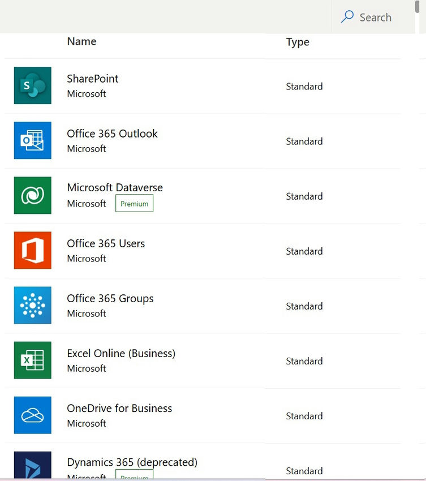Viewport: 426px width, 481px height.
Task: Click the SharePoint connector icon
Action: (33, 85)
